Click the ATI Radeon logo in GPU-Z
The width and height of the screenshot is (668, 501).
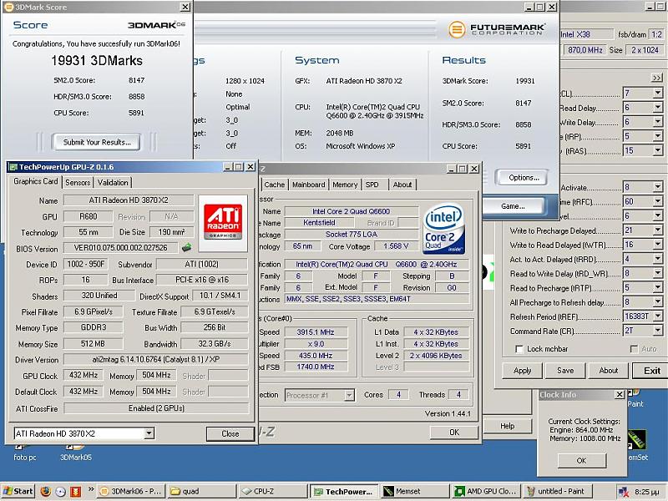coord(223,222)
